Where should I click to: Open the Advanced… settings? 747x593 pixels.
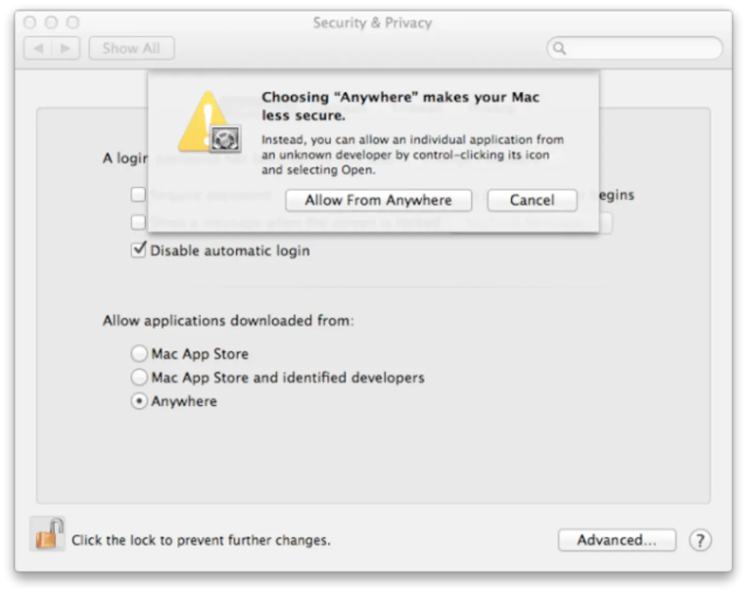click(x=617, y=540)
